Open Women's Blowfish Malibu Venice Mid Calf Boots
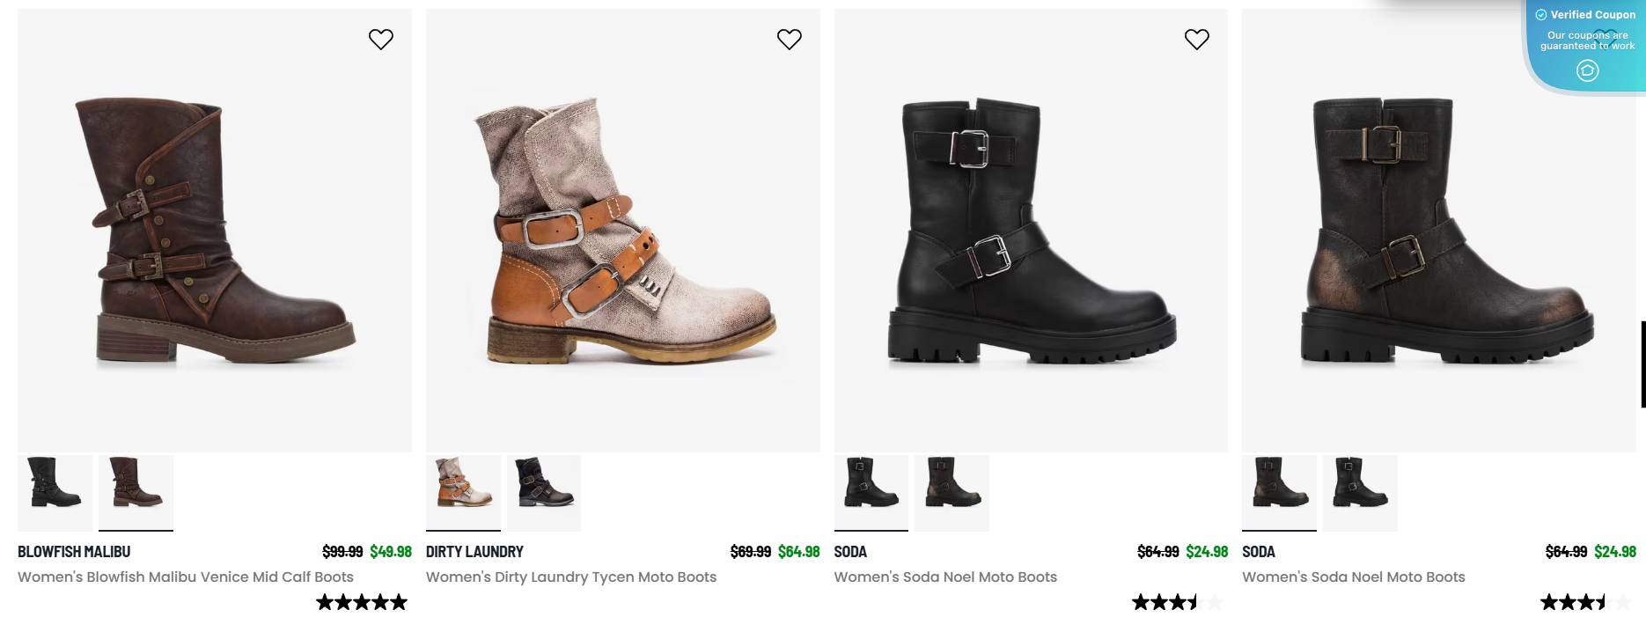The width and height of the screenshot is (1646, 632). coord(185,577)
